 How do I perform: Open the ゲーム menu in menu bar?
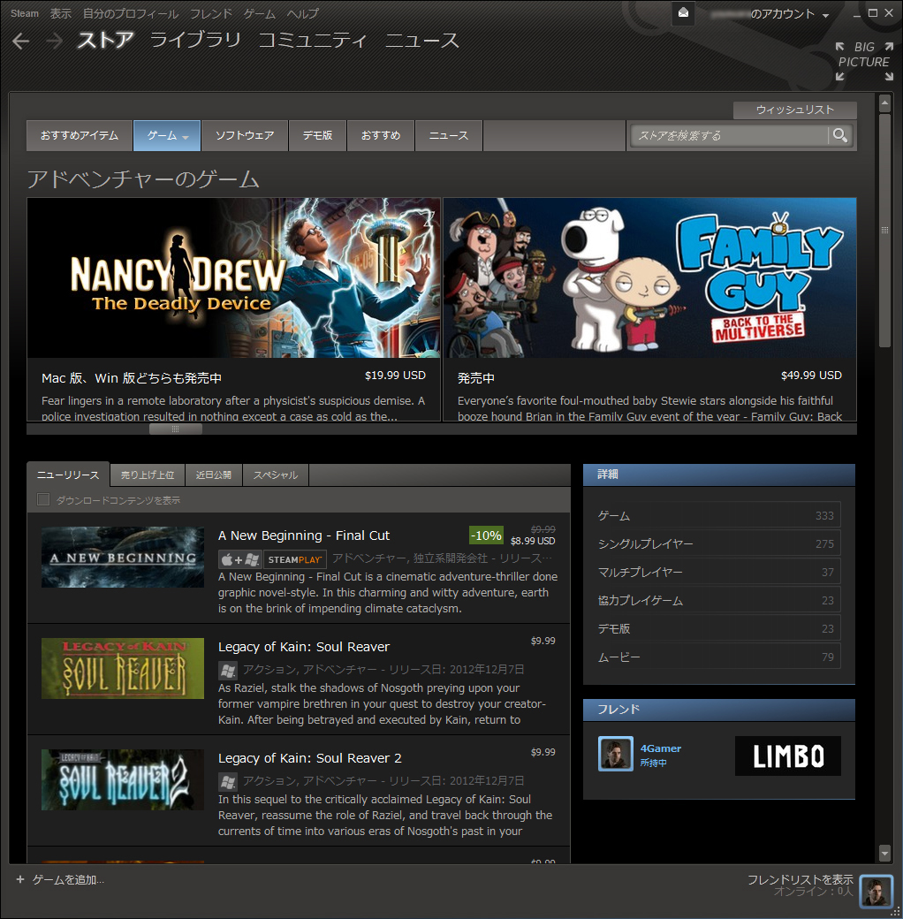tap(260, 13)
